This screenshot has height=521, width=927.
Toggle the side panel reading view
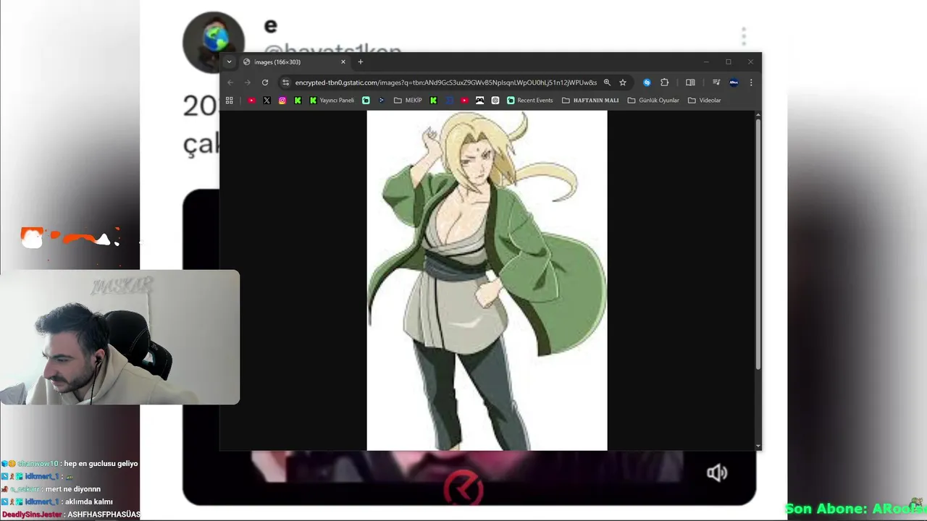click(x=690, y=82)
